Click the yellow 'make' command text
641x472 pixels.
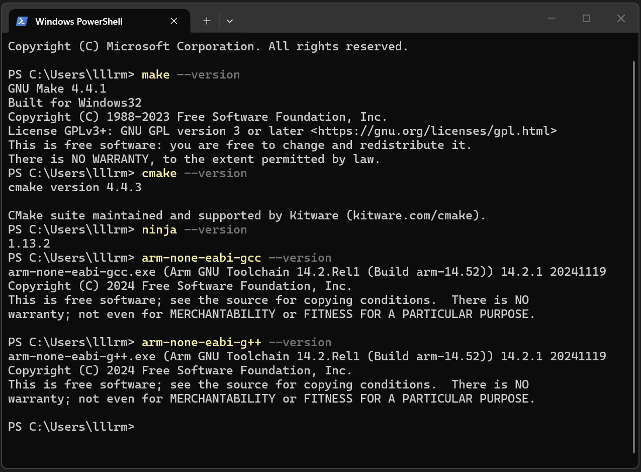156,74
